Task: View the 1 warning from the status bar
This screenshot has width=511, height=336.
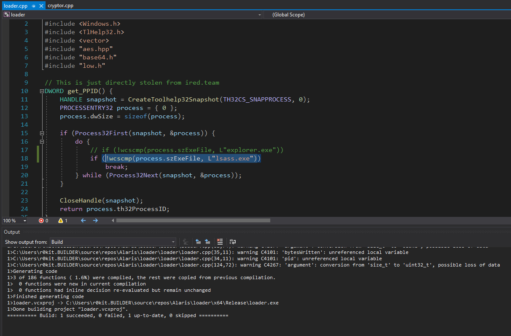Action: [x=62, y=220]
